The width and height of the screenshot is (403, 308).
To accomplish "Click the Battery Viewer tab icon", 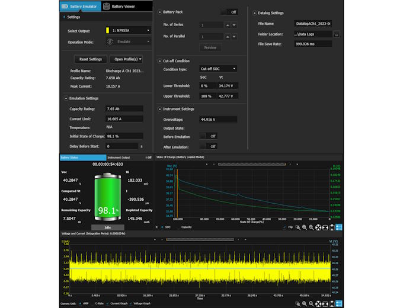I will point(107,7).
